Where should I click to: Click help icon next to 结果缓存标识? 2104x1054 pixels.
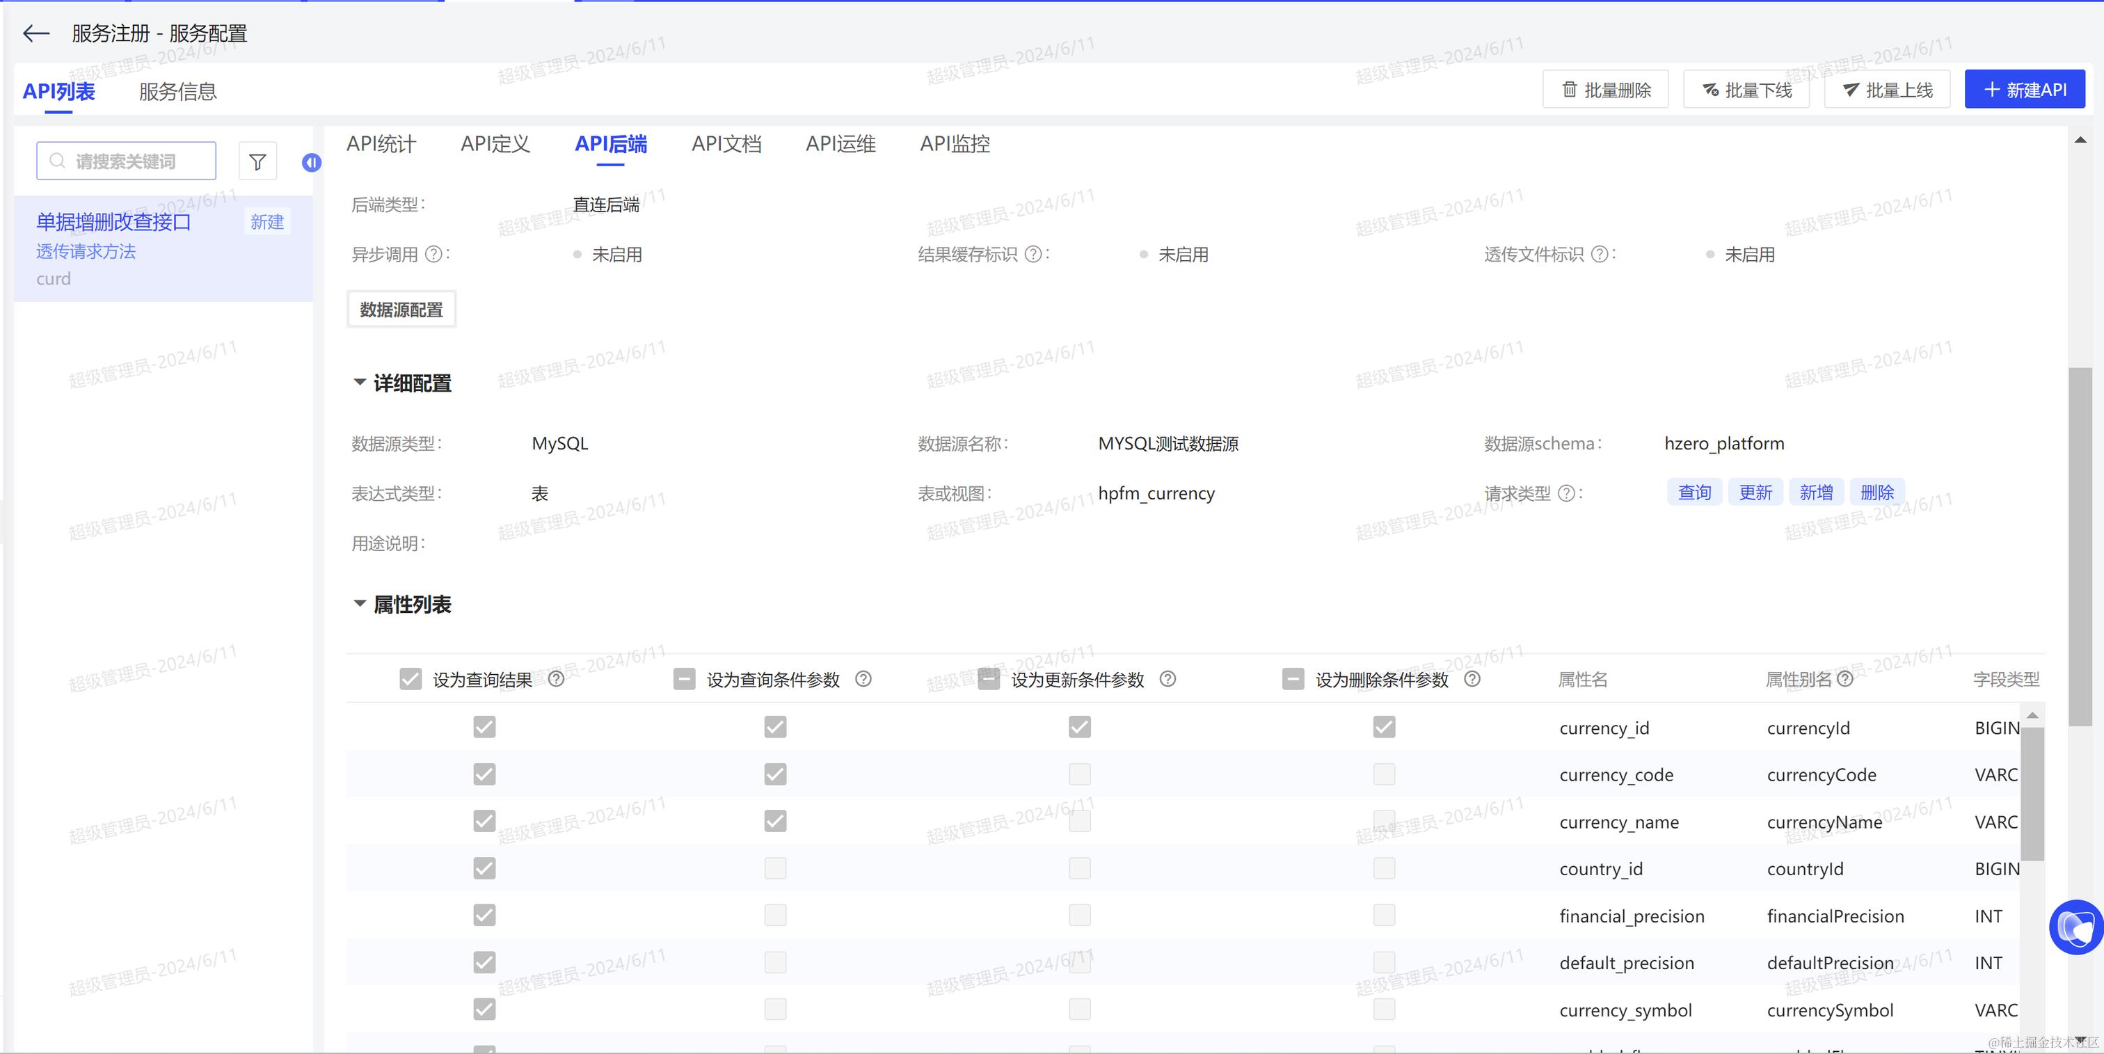pyautogui.click(x=1033, y=255)
